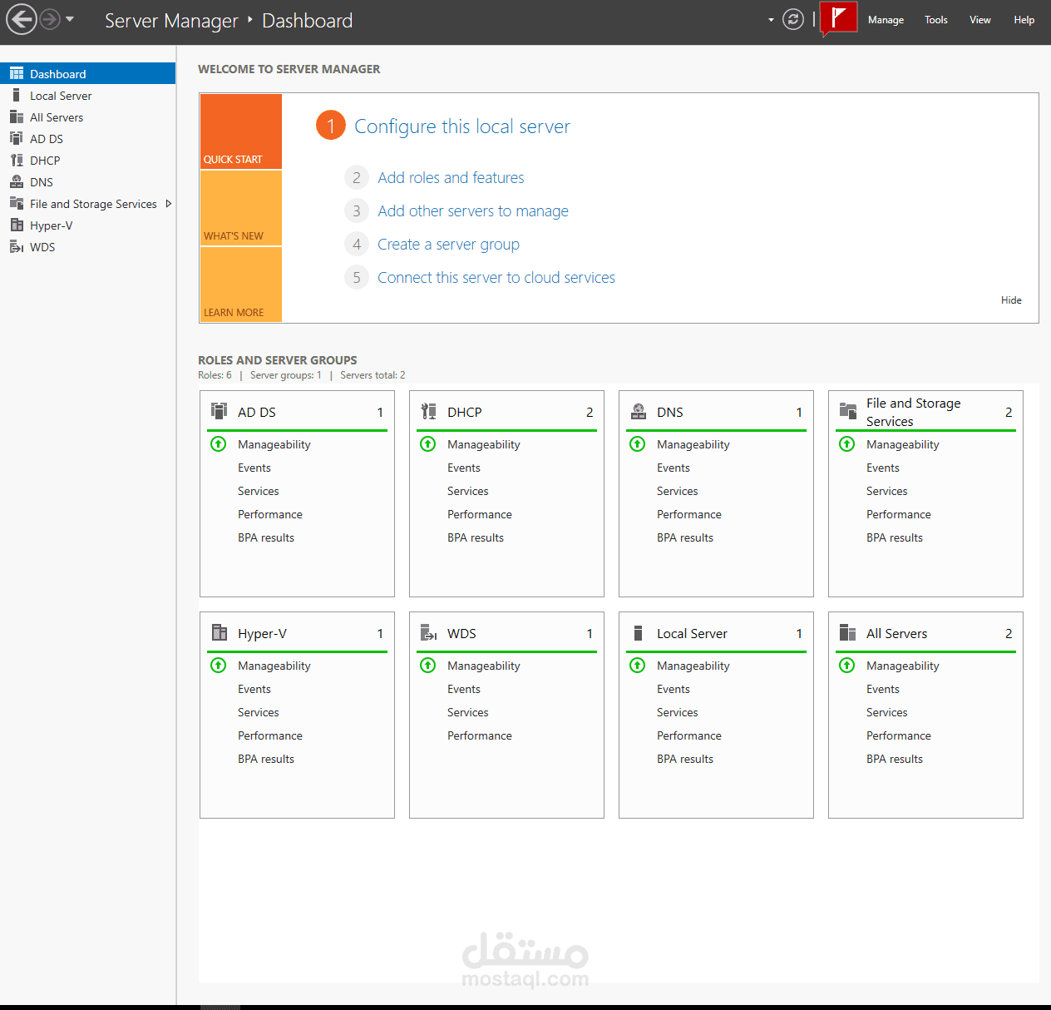Open the navigation history dropdown arrow
This screenshot has height=1010, width=1051.
(x=70, y=19)
